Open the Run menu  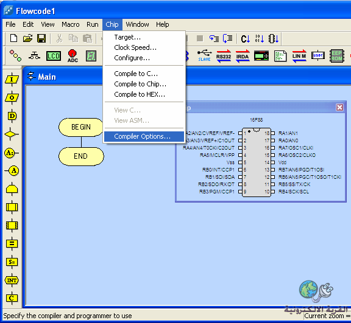tap(93, 24)
